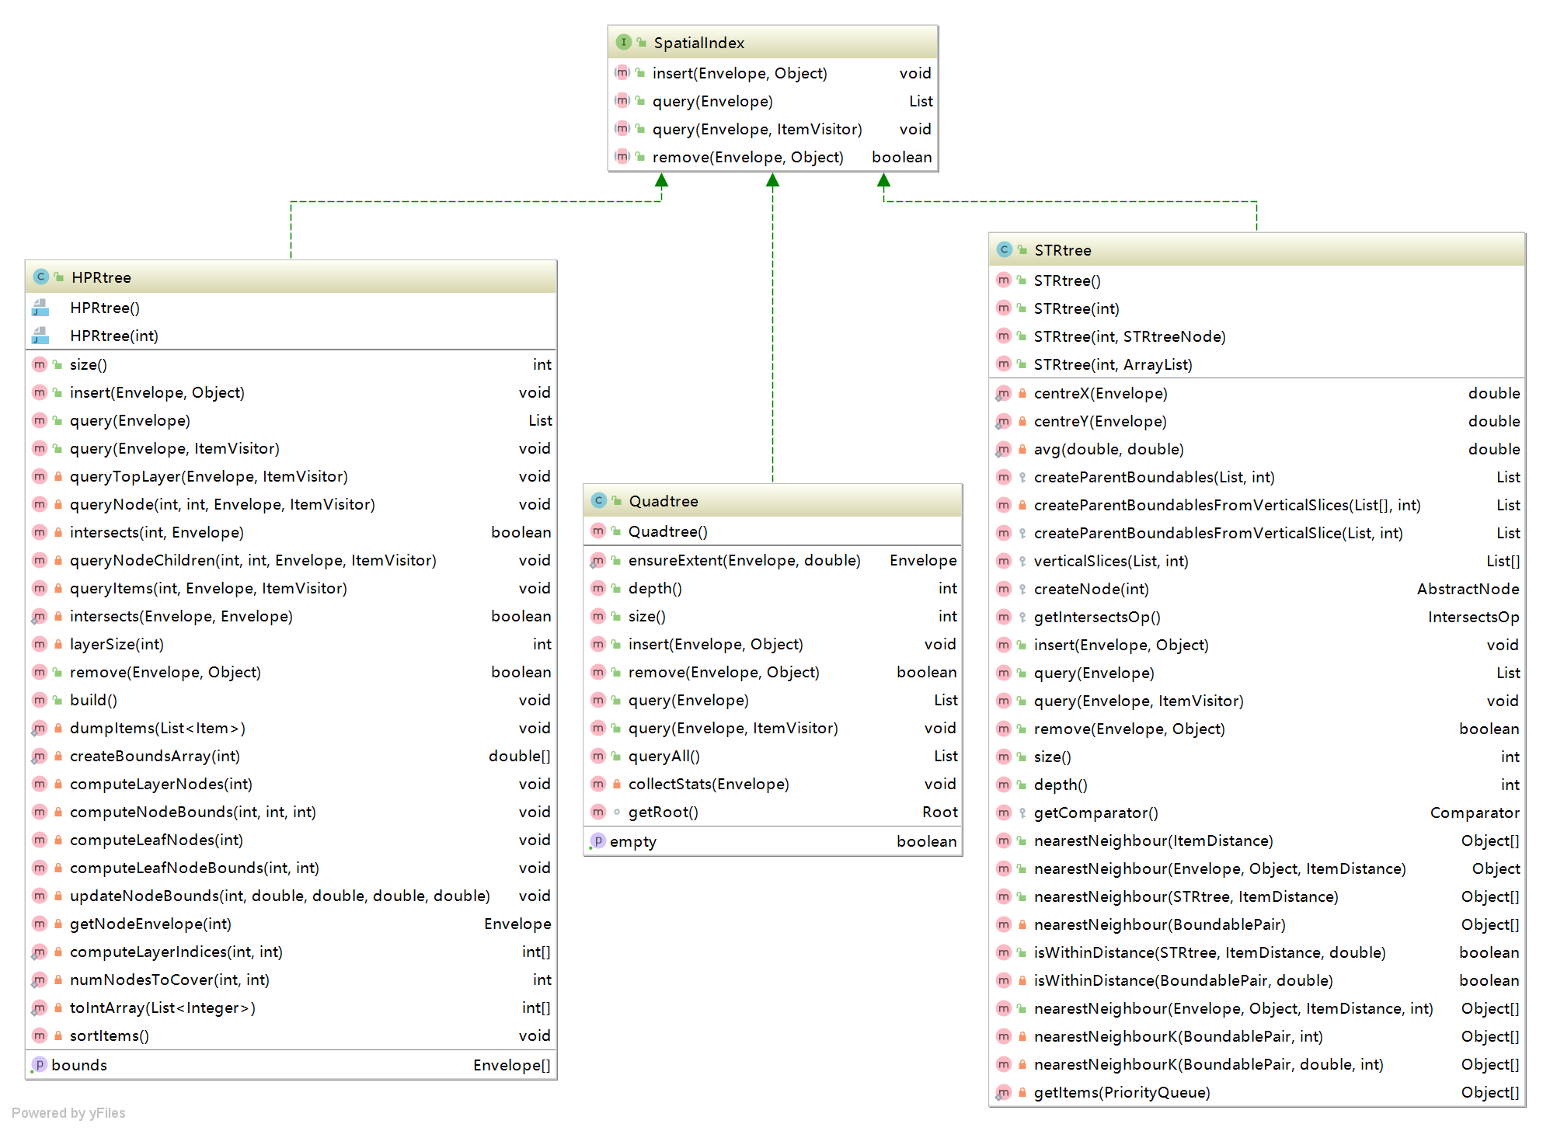Click lock icon beside sortItems()
This screenshot has width=1550, height=1131.
click(58, 1035)
